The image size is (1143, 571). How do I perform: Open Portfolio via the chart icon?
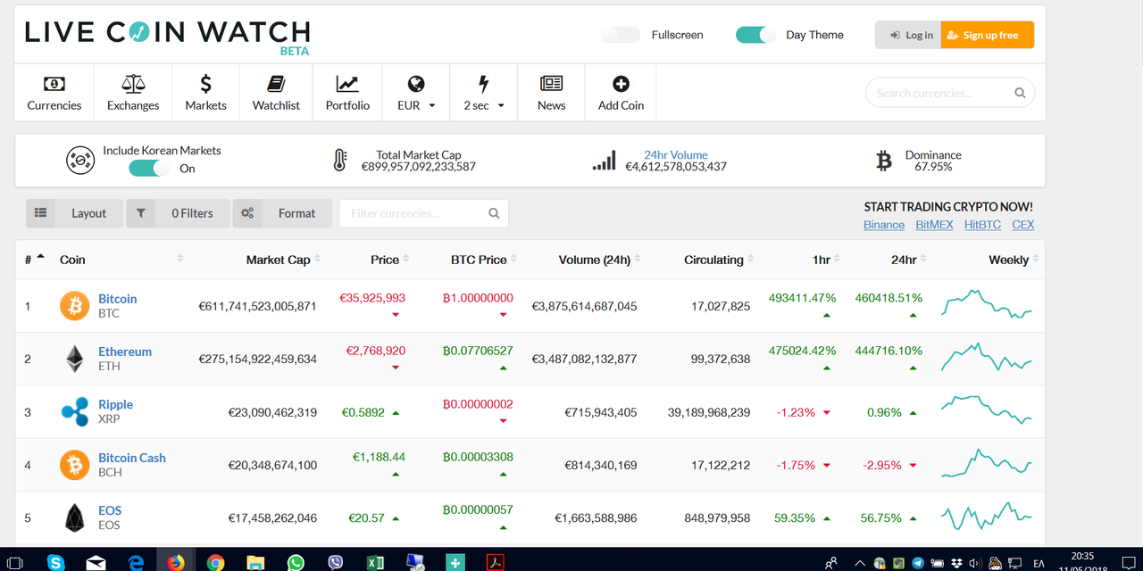pyautogui.click(x=347, y=84)
